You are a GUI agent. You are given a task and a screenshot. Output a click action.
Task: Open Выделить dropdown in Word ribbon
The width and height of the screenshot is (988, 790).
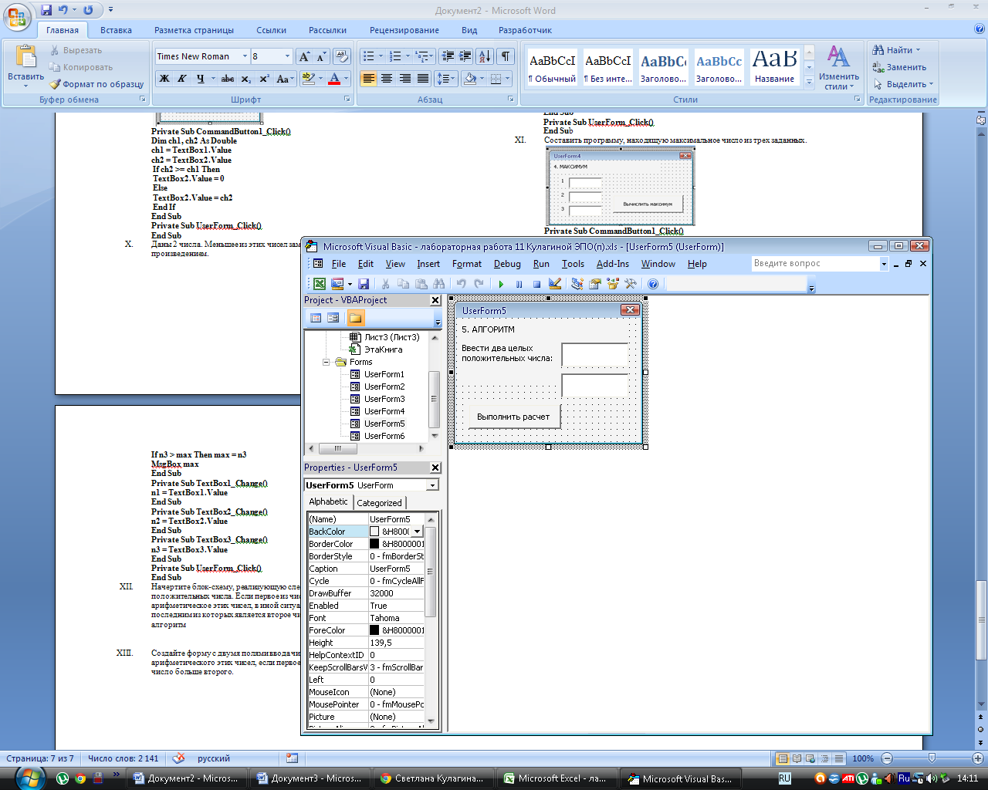(x=904, y=84)
